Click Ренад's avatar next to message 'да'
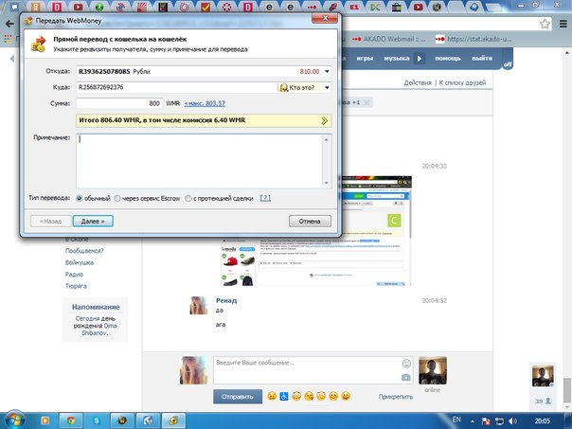 pyautogui.click(x=199, y=305)
